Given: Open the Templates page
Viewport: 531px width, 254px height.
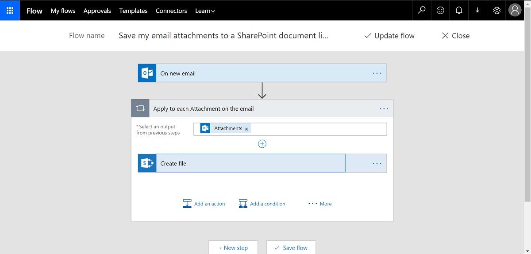Looking at the screenshot, I should coord(133,11).
